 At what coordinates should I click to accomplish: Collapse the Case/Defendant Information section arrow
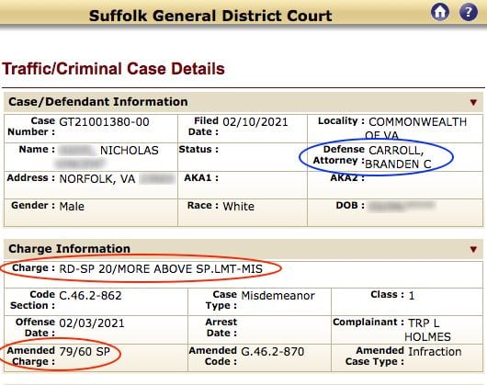473,102
